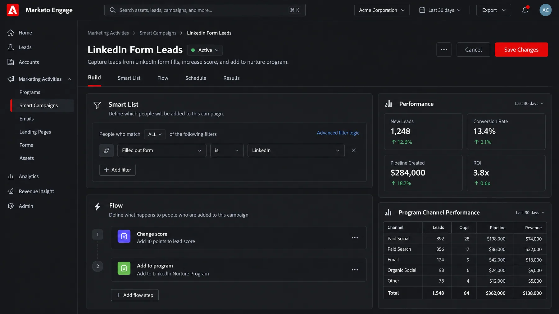Open Acme Corporation account dropdown
Viewport: 559px width, 314px height.
coord(382,10)
